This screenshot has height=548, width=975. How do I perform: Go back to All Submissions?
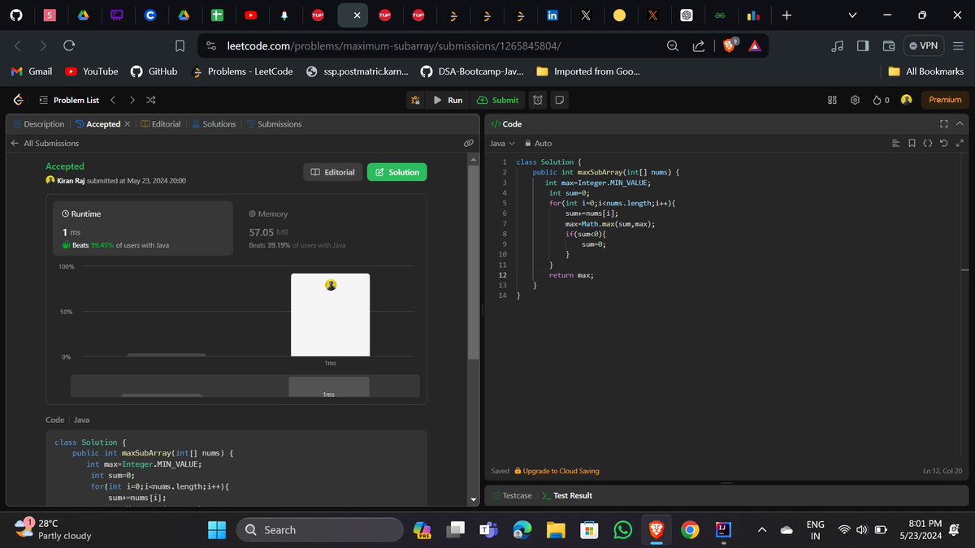pos(45,143)
